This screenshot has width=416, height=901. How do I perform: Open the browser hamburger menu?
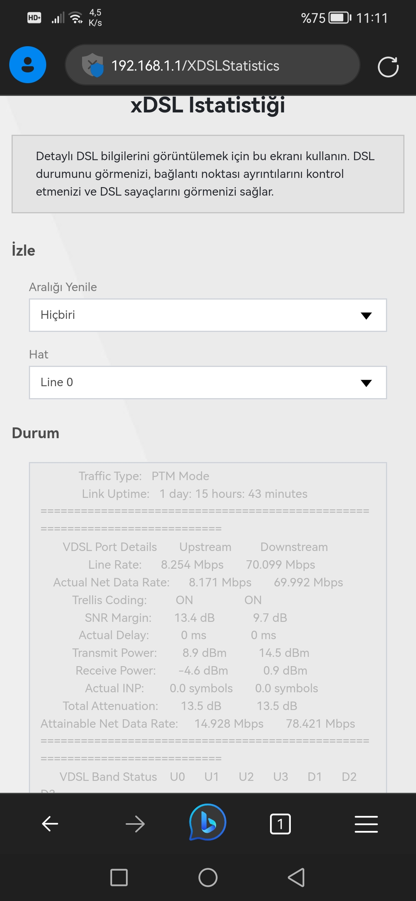pos(366,824)
